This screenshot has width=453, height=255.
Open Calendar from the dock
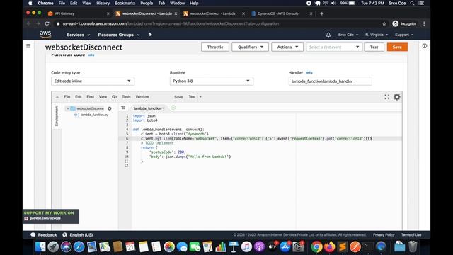pos(130,247)
